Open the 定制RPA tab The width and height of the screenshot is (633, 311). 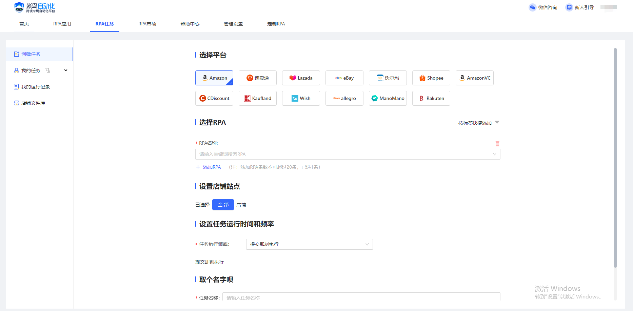coord(276,24)
